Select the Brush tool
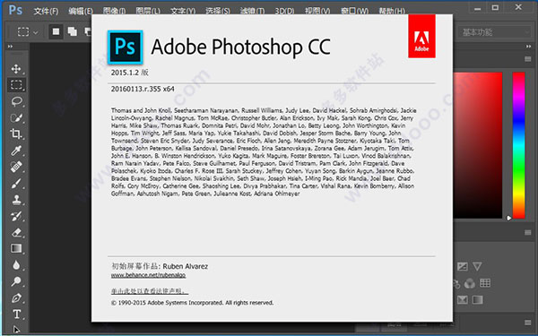Image resolution: width=538 pixels, height=336 pixels. (16, 183)
